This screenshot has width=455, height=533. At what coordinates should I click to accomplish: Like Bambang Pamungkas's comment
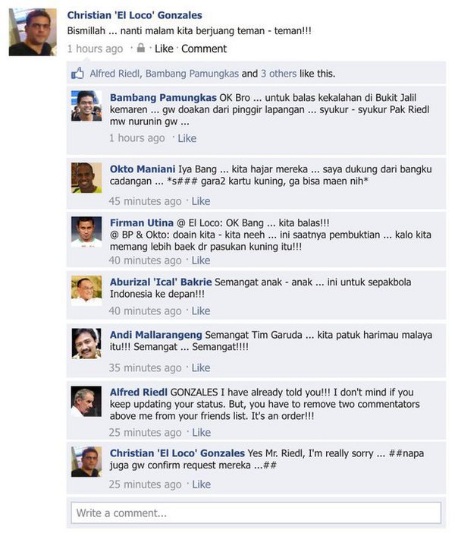tap(187, 138)
